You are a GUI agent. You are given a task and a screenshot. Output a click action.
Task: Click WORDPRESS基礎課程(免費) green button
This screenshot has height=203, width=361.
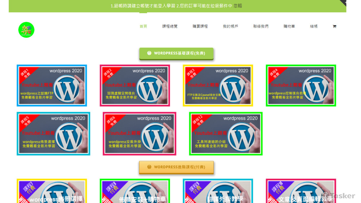click(x=177, y=53)
